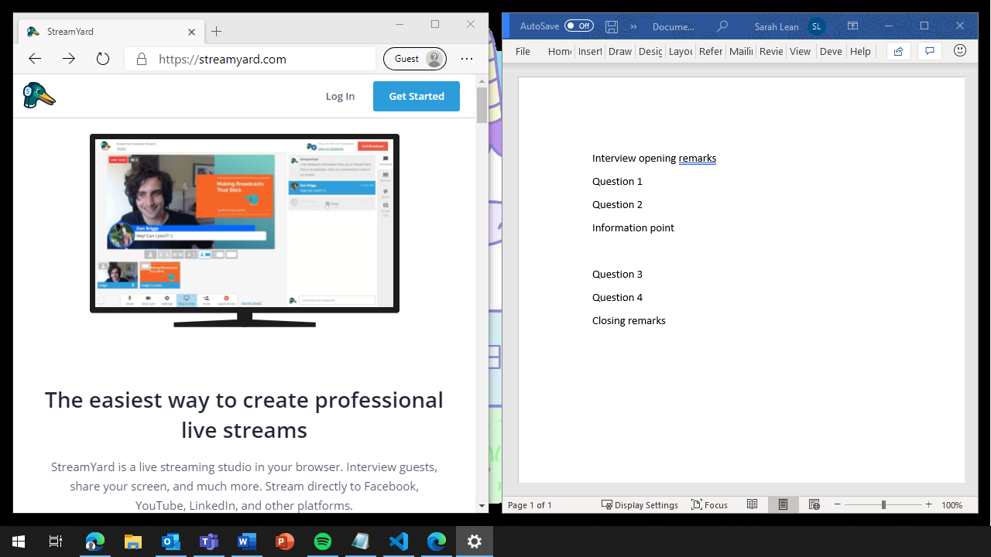Open the Windows Start menu

coord(19,542)
